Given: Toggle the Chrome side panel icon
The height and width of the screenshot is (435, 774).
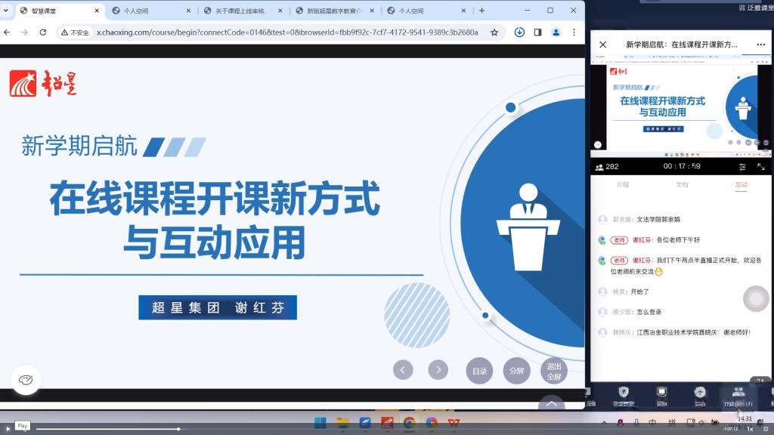Looking at the screenshot, I should [537, 32].
